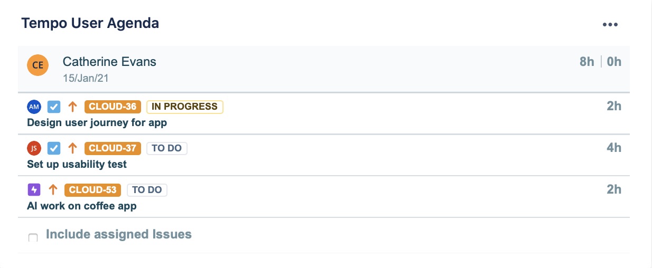Screen dimensions: 652x268
Task: Open "Set up usability test" issue
Action: (x=77, y=165)
